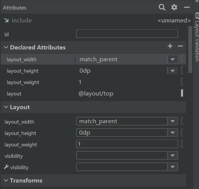Click the wrench icon beside visibility
199x189 pixels.
[x=6, y=167]
